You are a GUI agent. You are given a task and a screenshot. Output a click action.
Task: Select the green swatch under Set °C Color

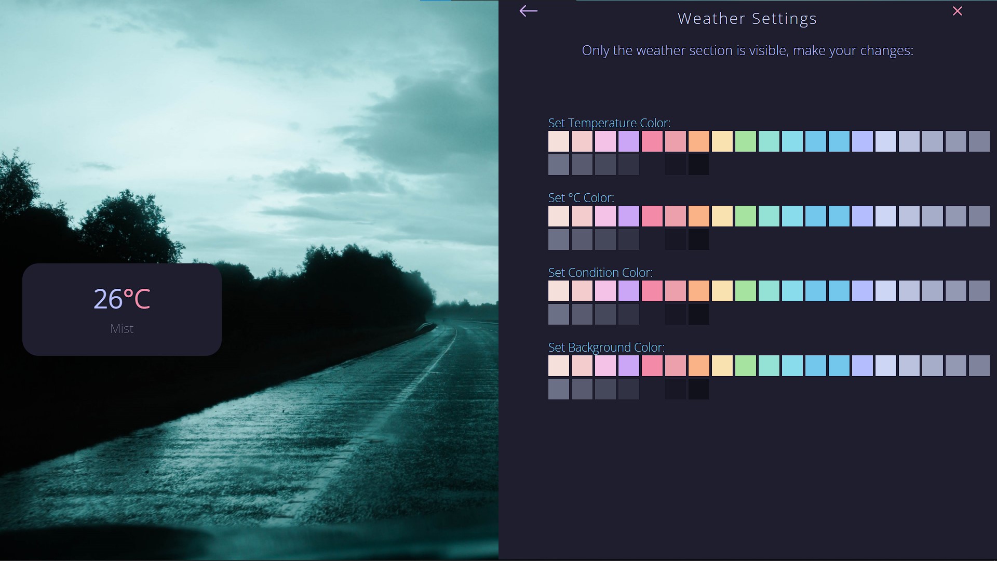tap(746, 216)
